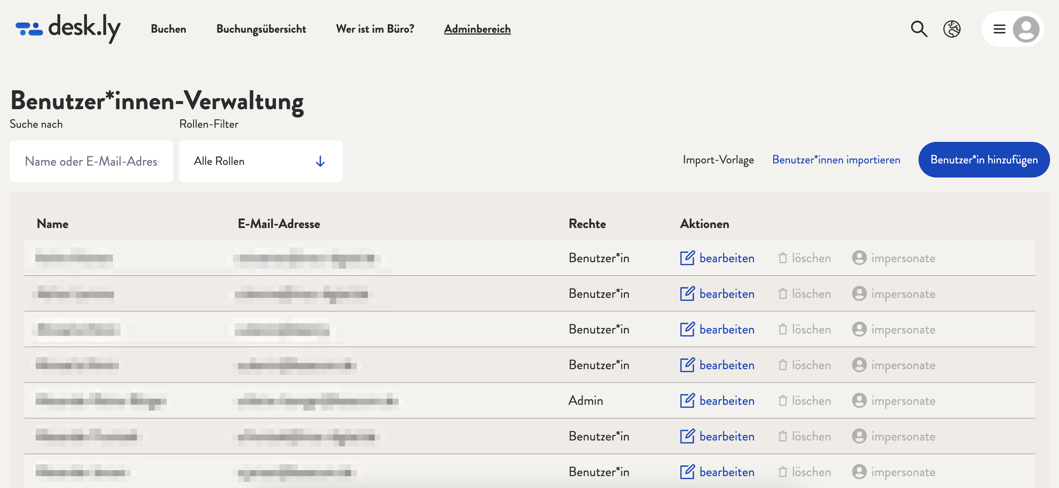Download the Import-Vorlage

pyautogui.click(x=718, y=159)
